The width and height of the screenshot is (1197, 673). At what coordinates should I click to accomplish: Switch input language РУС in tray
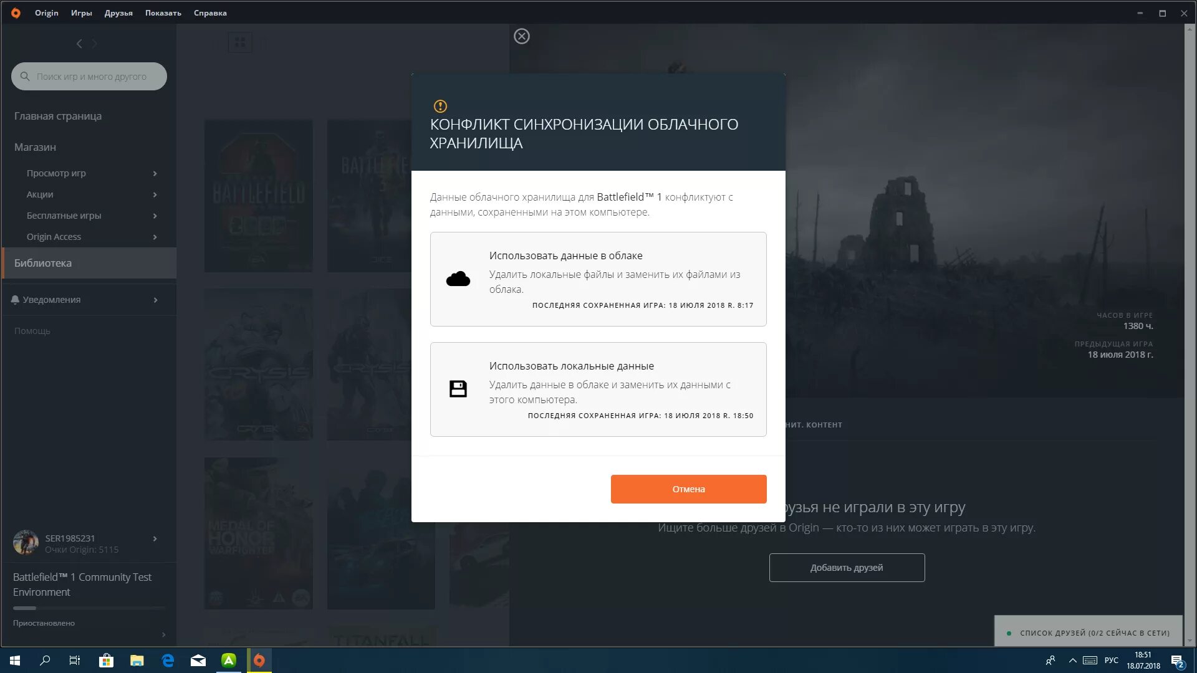1111,661
